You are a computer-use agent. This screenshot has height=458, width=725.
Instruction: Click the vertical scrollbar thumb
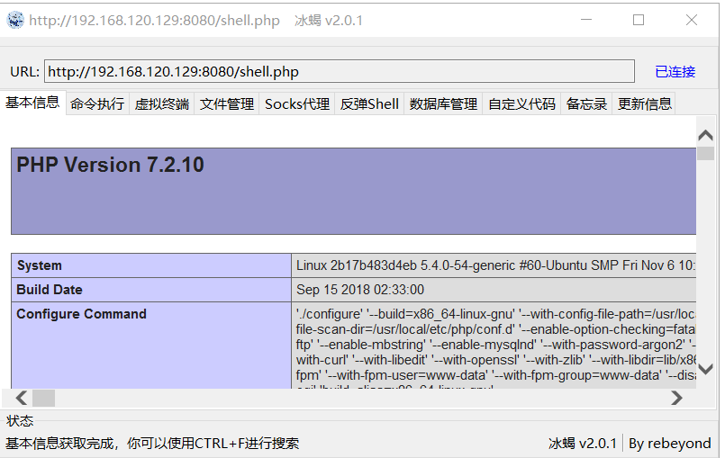point(705,153)
